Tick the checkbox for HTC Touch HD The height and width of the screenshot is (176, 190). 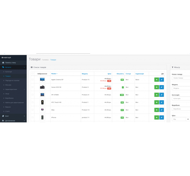click(x=33, y=102)
